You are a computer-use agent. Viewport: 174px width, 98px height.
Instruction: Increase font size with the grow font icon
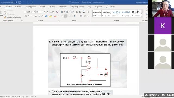click(45, 12)
